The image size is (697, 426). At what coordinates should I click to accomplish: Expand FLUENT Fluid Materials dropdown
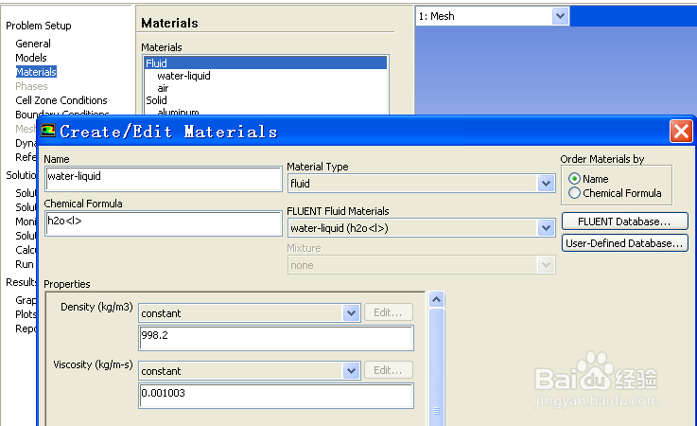[545, 228]
